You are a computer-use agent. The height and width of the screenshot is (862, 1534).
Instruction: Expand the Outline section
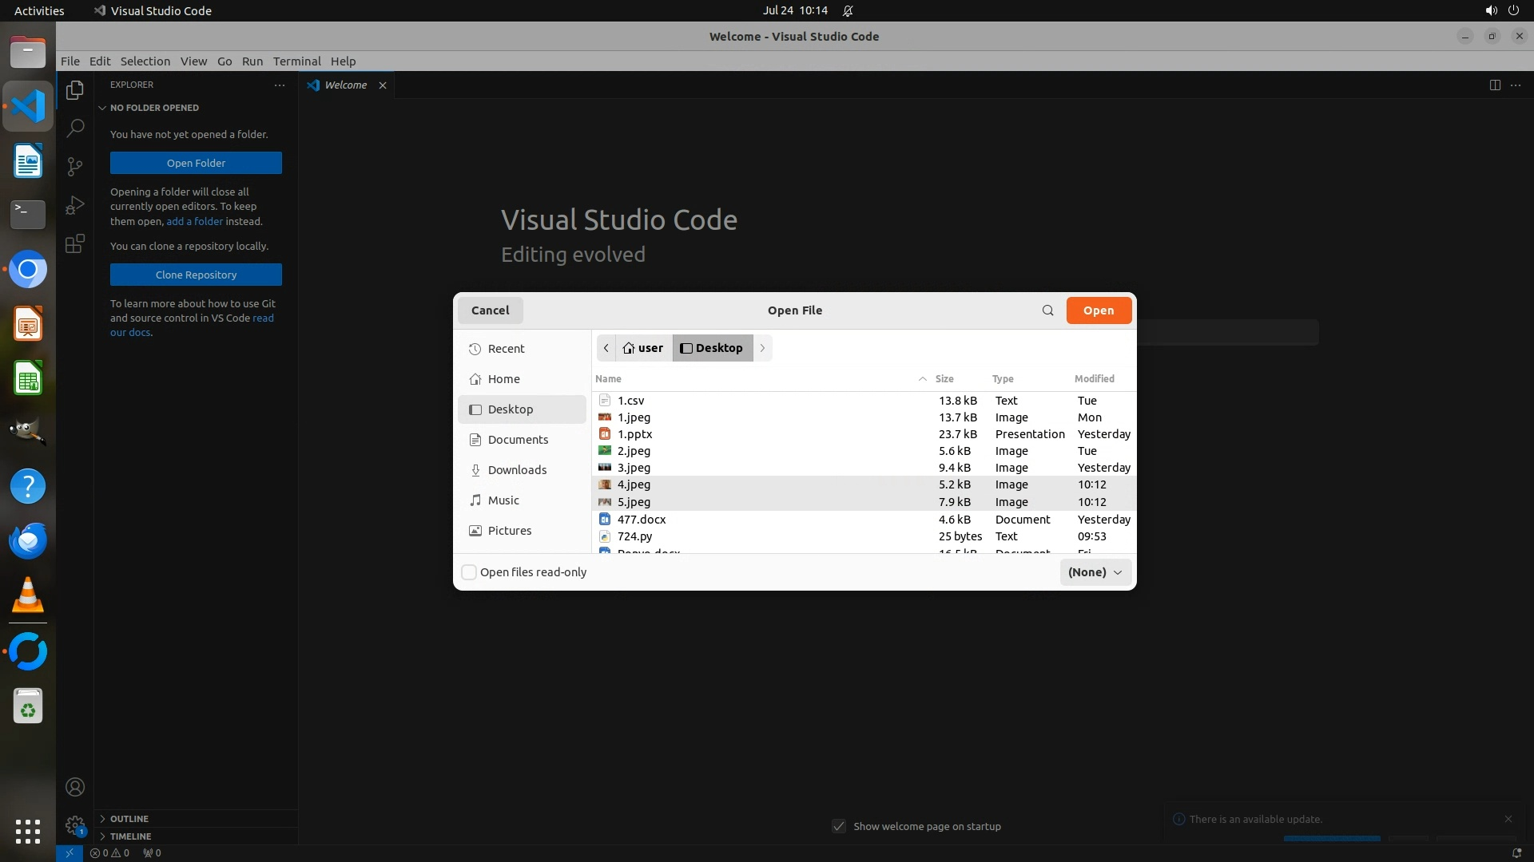pos(129,819)
